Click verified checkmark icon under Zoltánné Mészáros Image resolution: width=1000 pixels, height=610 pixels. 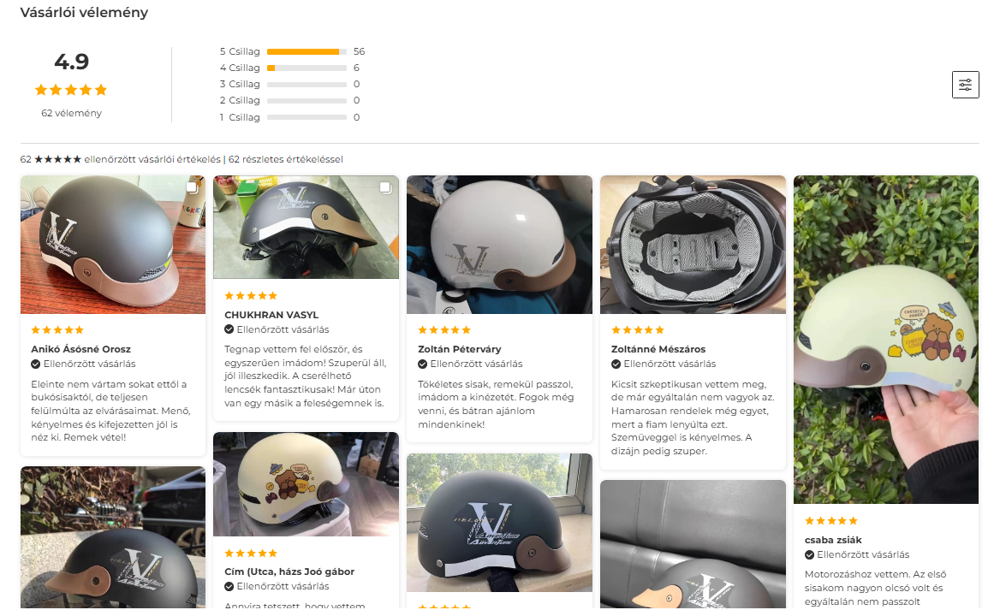pyautogui.click(x=616, y=364)
